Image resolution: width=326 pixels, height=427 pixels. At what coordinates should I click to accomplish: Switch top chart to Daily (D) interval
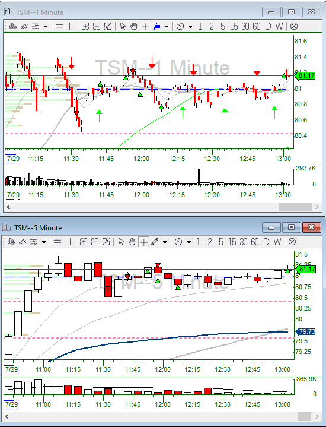coord(268,26)
